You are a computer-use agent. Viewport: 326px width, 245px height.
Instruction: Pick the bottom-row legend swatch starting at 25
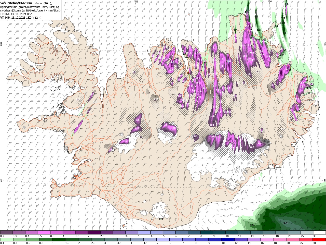click(x=306, y=240)
